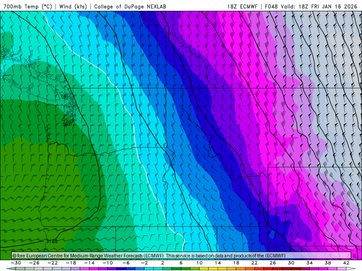
Task: Click the "18" color scale label
Action: coord(236,263)
